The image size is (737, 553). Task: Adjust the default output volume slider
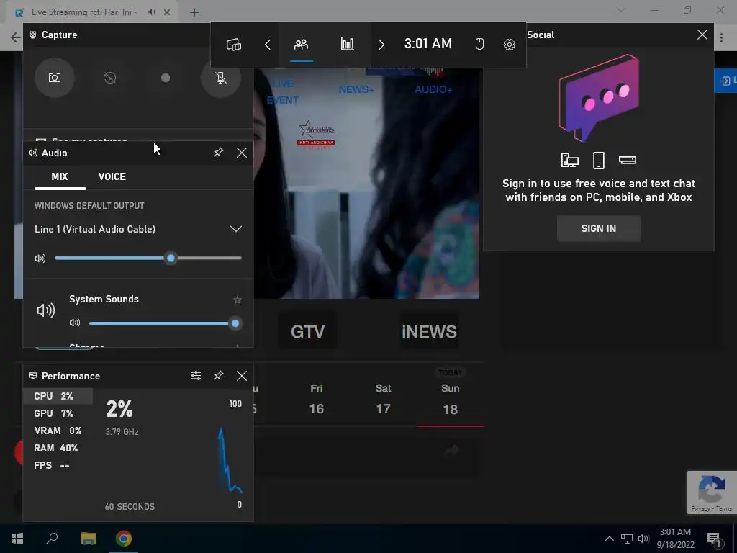148,258
